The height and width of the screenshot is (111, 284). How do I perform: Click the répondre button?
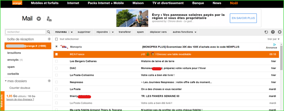[102, 32]
